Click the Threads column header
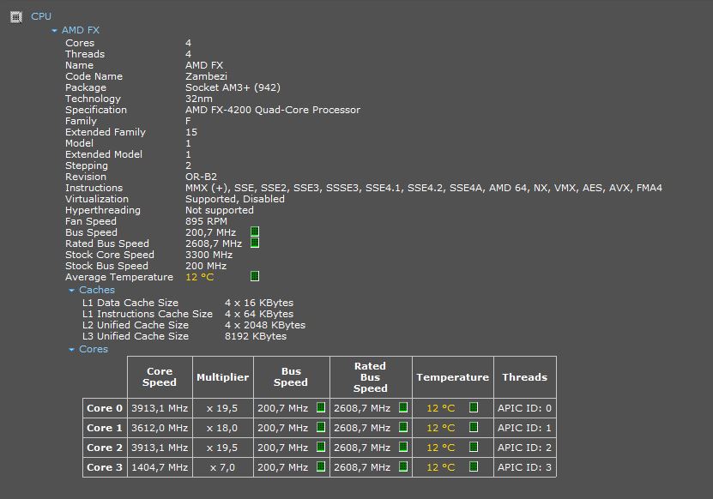713x499 pixels. (x=525, y=377)
